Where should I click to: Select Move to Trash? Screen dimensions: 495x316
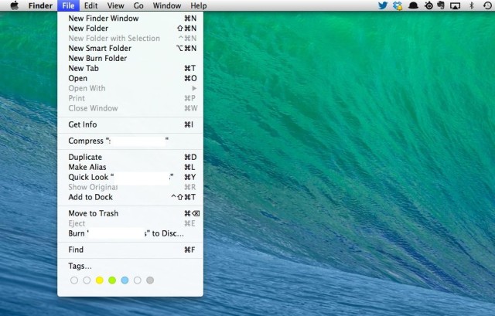click(93, 213)
